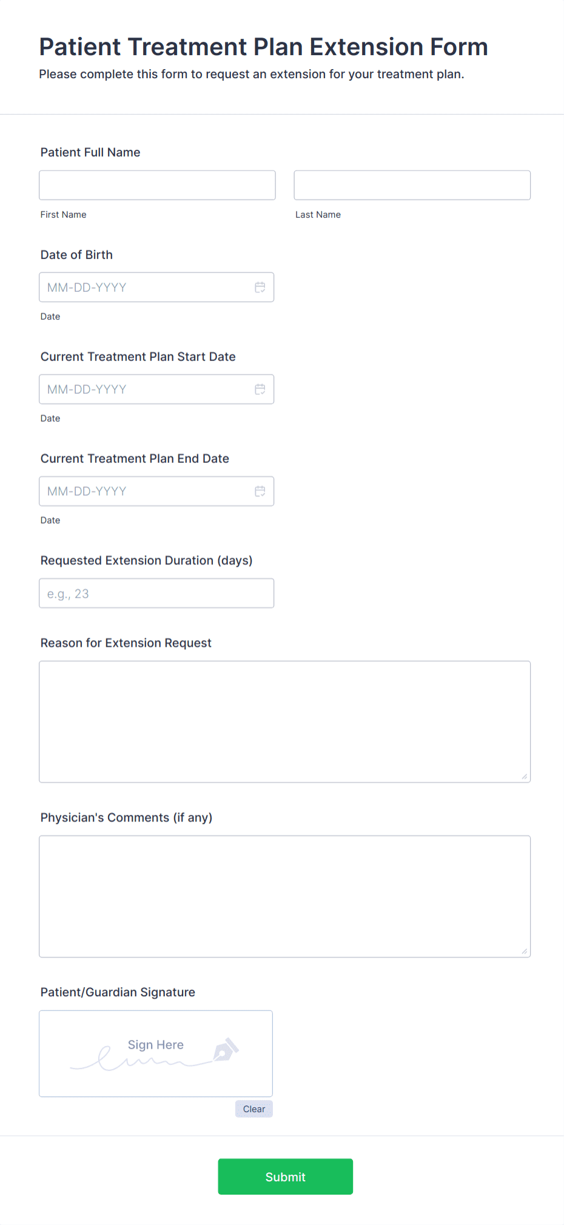The width and height of the screenshot is (564, 1225).
Task: Click the Sign Here signature area
Action: tap(155, 1053)
